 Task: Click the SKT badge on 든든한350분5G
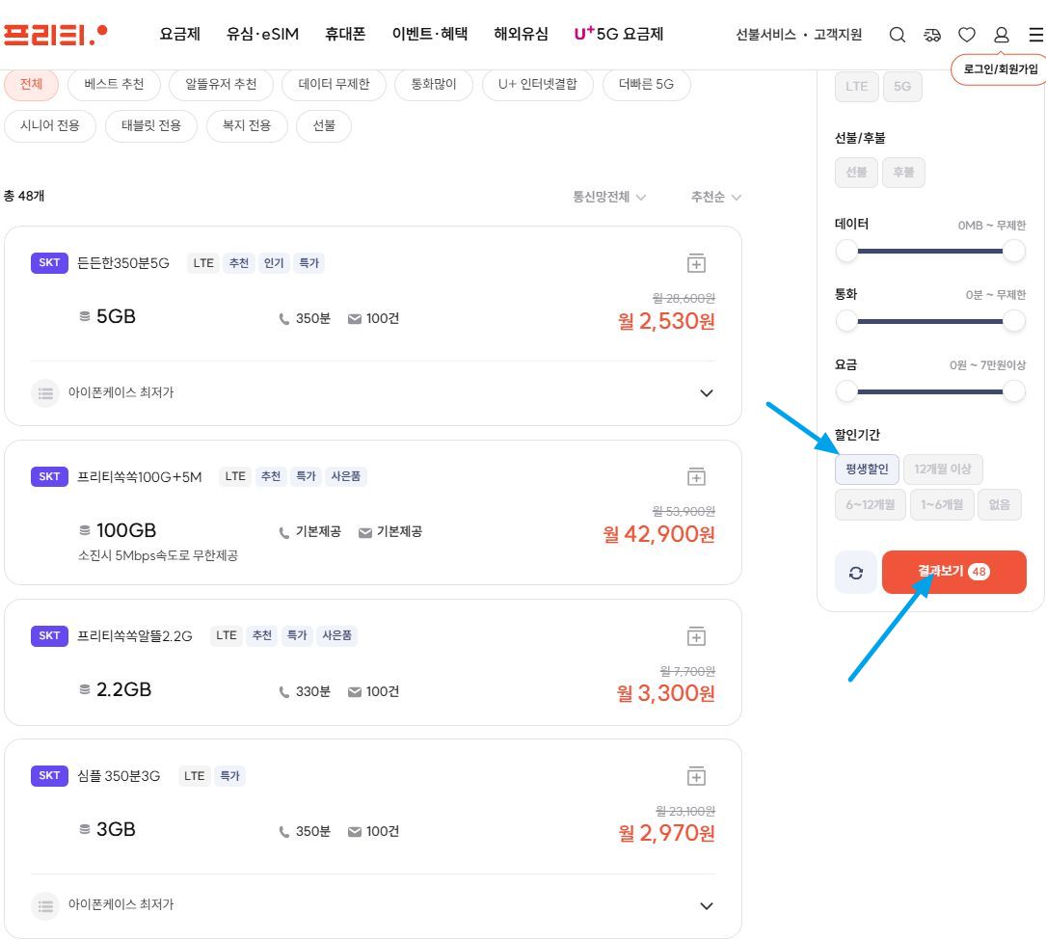(x=49, y=263)
